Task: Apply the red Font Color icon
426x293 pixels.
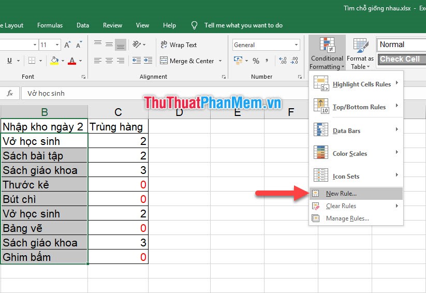Action: 72,61
